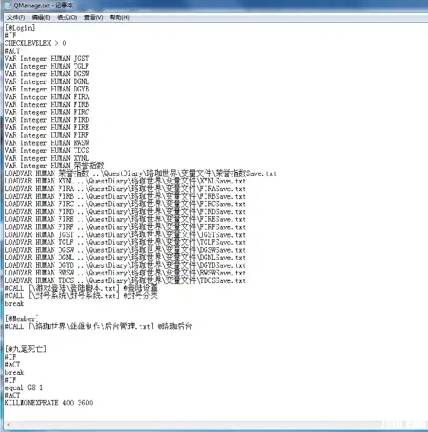Click the line VAR Integer HUMAN TGLF
The width and height of the screenshot is (428, 432).
point(47,66)
